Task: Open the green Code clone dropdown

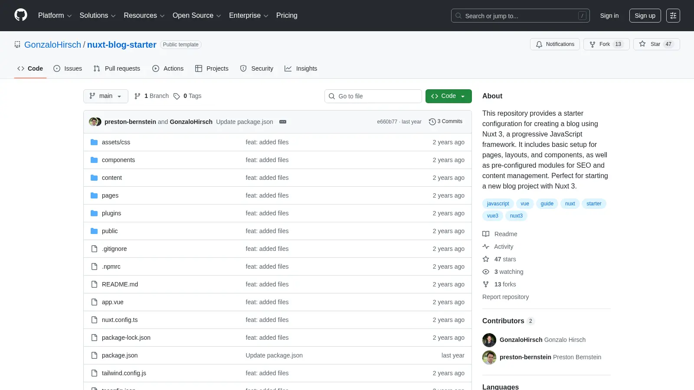Action: click(448, 96)
